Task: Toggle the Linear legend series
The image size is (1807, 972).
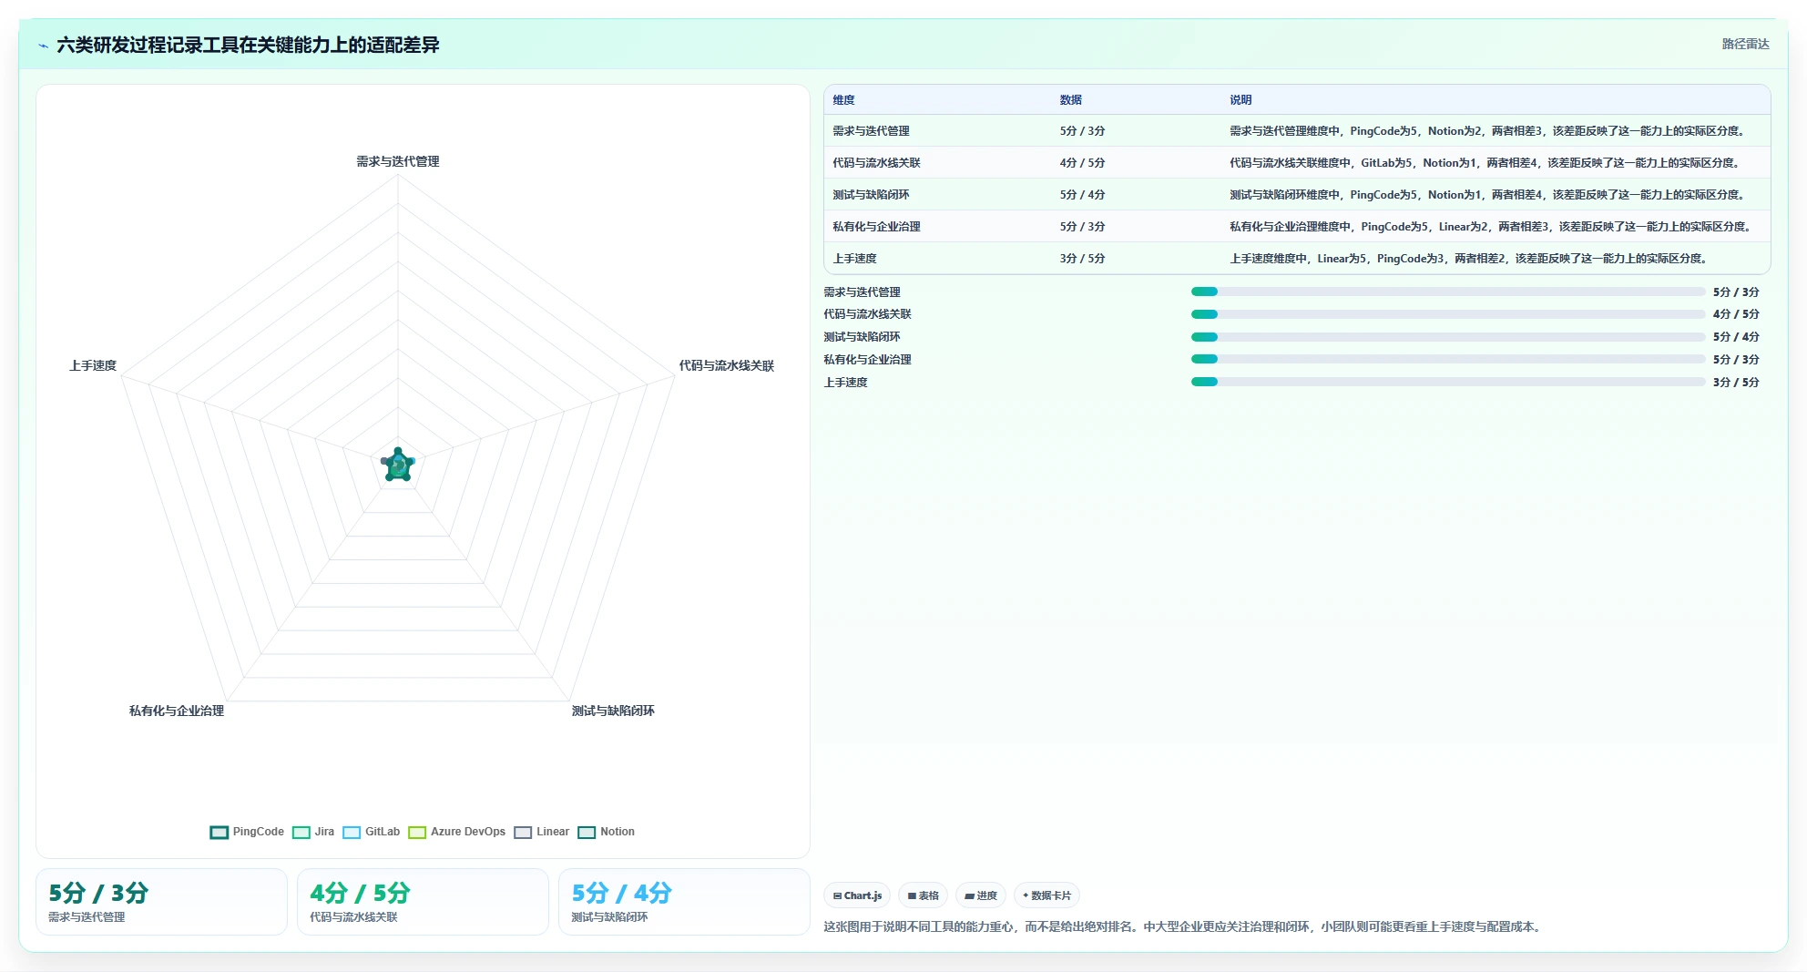Action: tap(542, 832)
